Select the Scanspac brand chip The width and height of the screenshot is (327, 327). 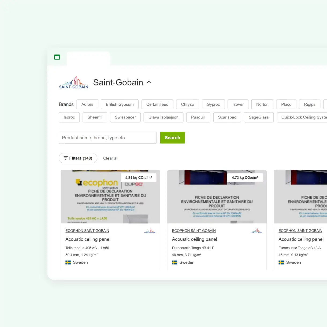[227, 117]
